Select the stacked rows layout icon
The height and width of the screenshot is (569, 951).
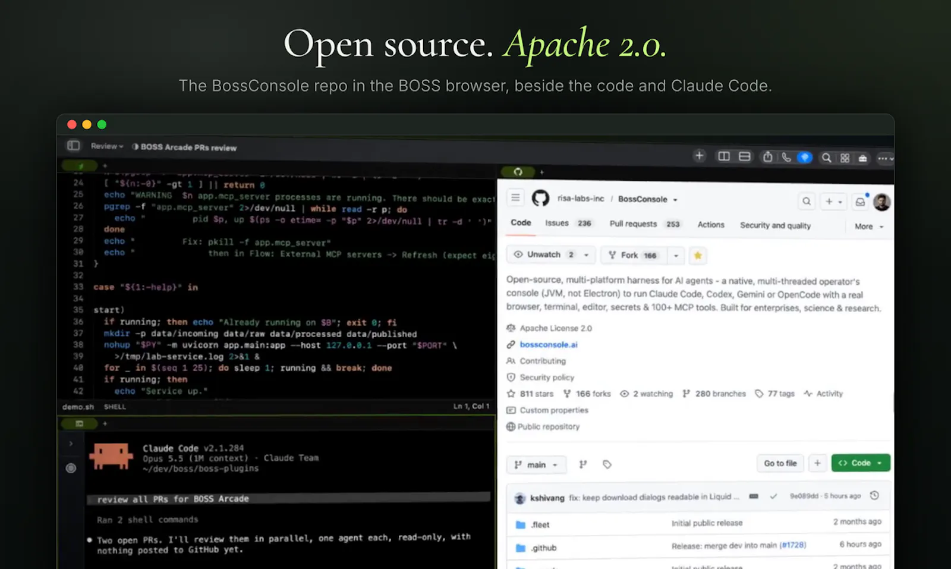[x=744, y=156]
